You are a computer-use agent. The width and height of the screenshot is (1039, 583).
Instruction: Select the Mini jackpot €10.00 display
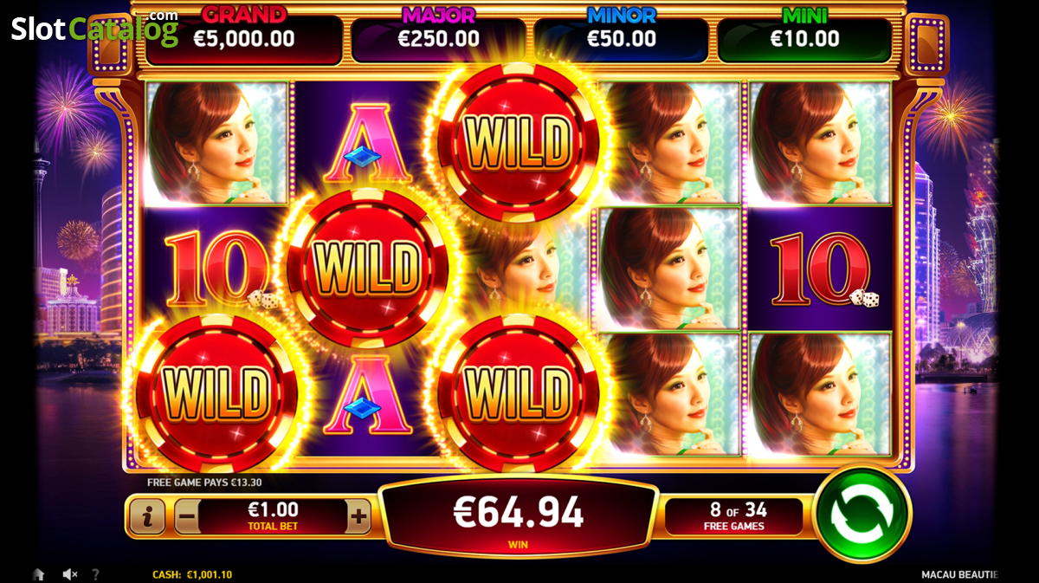(x=804, y=31)
